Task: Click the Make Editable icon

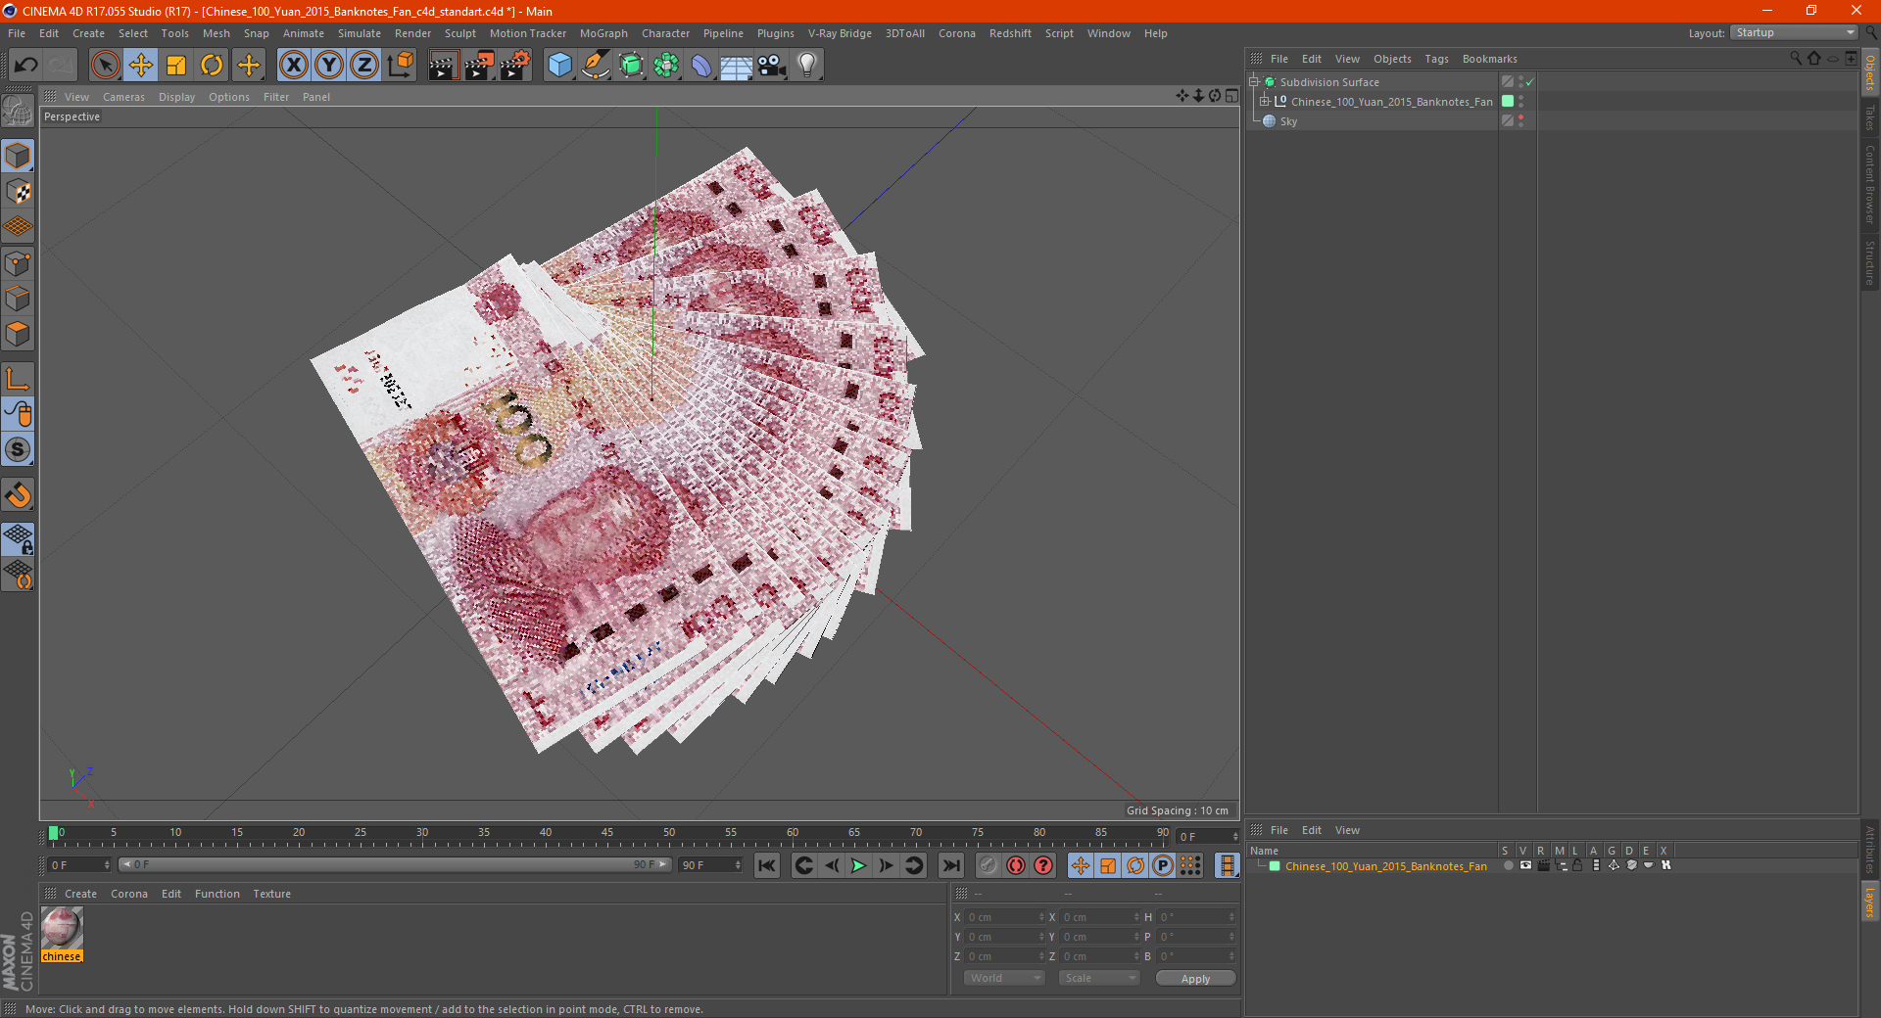Action: point(18,112)
